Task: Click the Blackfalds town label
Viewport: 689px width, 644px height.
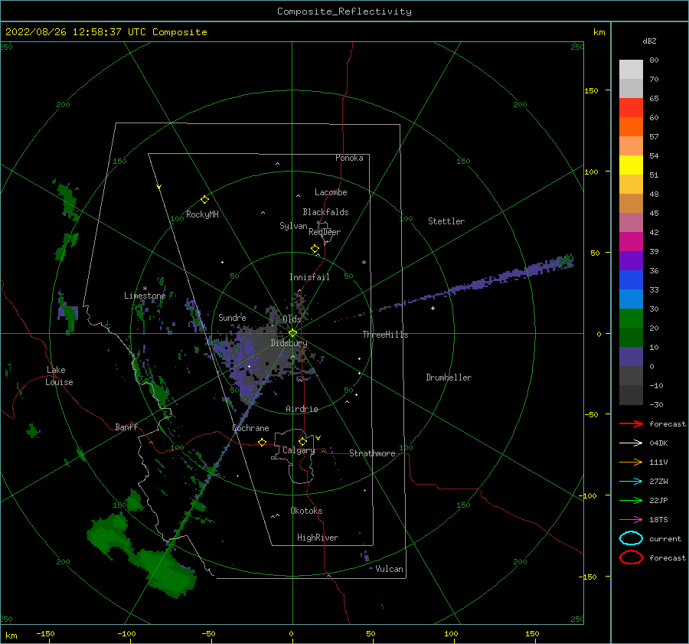Action: point(325,212)
